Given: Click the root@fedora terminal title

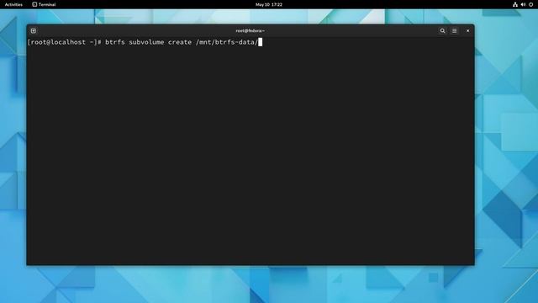Looking at the screenshot, I should click(x=251, y=30).
